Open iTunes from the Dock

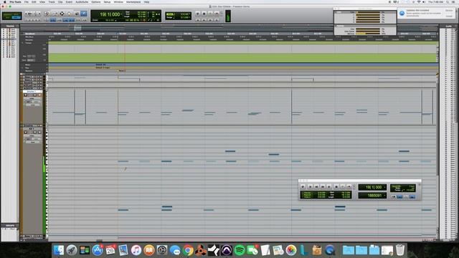coord(136,250)
